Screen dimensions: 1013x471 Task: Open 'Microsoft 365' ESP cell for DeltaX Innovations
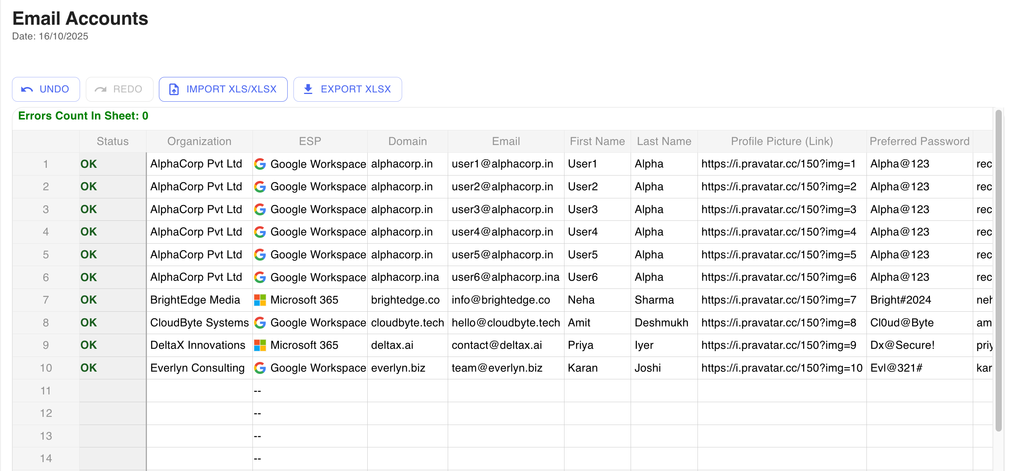tap(310, 345)
